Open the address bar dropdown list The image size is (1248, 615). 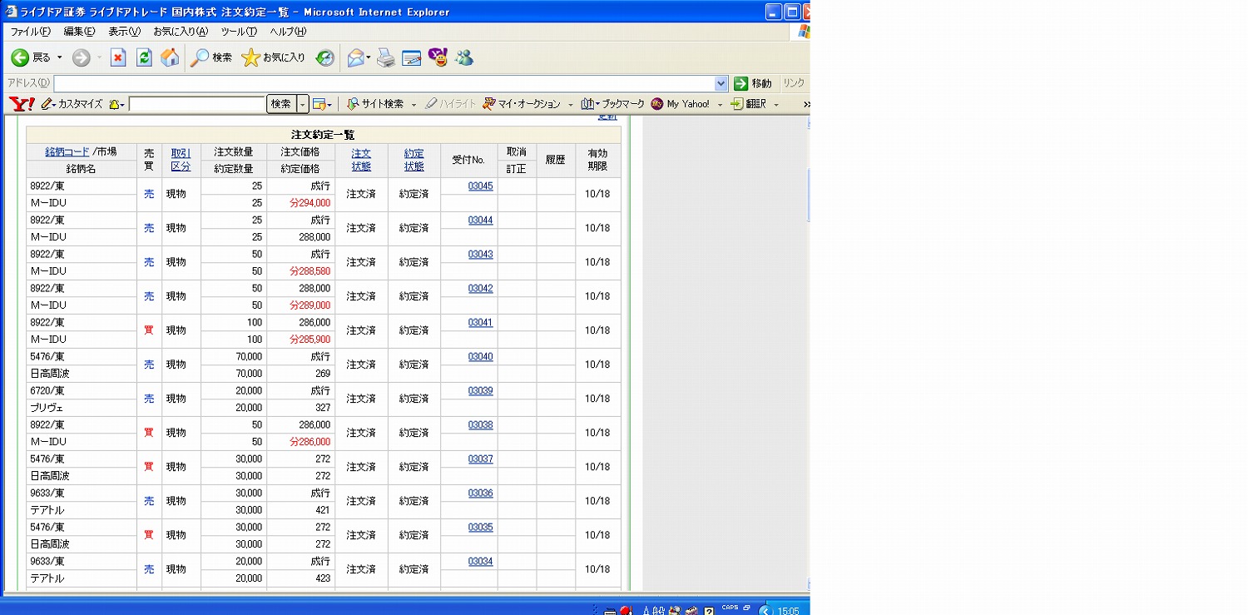(x=721, y=83)
